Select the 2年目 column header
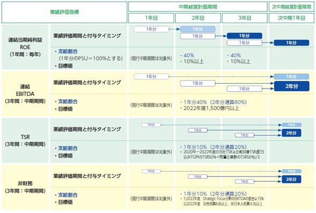 (x=198, y=18)
